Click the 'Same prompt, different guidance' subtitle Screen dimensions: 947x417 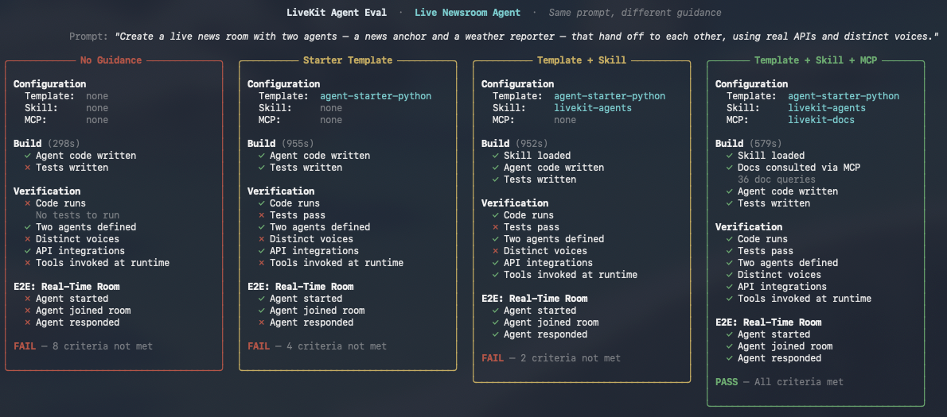[635, 13]
